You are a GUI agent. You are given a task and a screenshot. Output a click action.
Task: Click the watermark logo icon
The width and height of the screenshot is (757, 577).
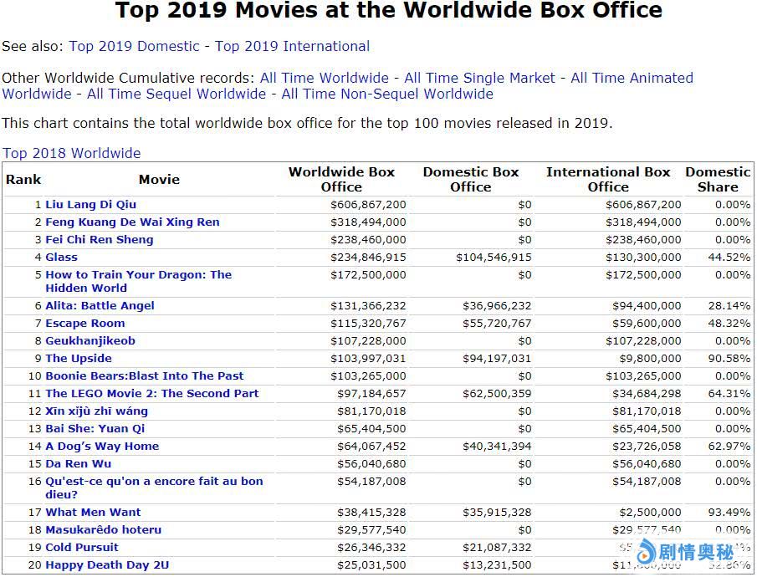click(x=647, y=553)
